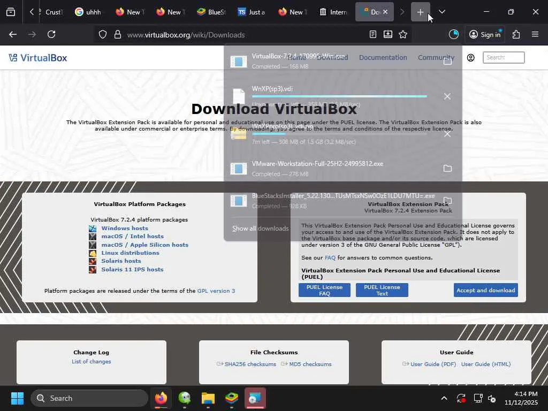Cancel the second in-progress WinXP download
The image size is (548, 411).
pyautogui.click(x=447, y=134)
